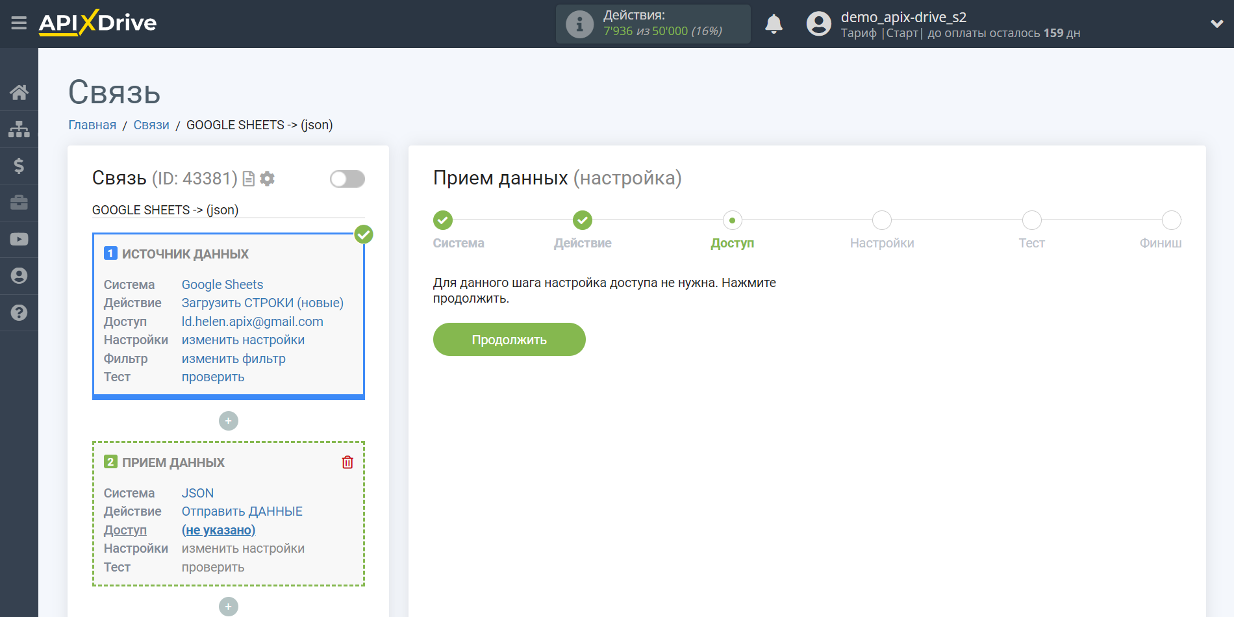This screenshot has width=1234, height=617.
Task: Open the billing dollar icon in the sidebar
Action: (x=19, y=166)
